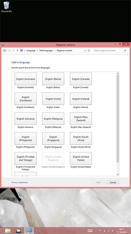The height and width of the screenshot is (234, 131).
Task: Click the Cancel button
Action: 113,182
